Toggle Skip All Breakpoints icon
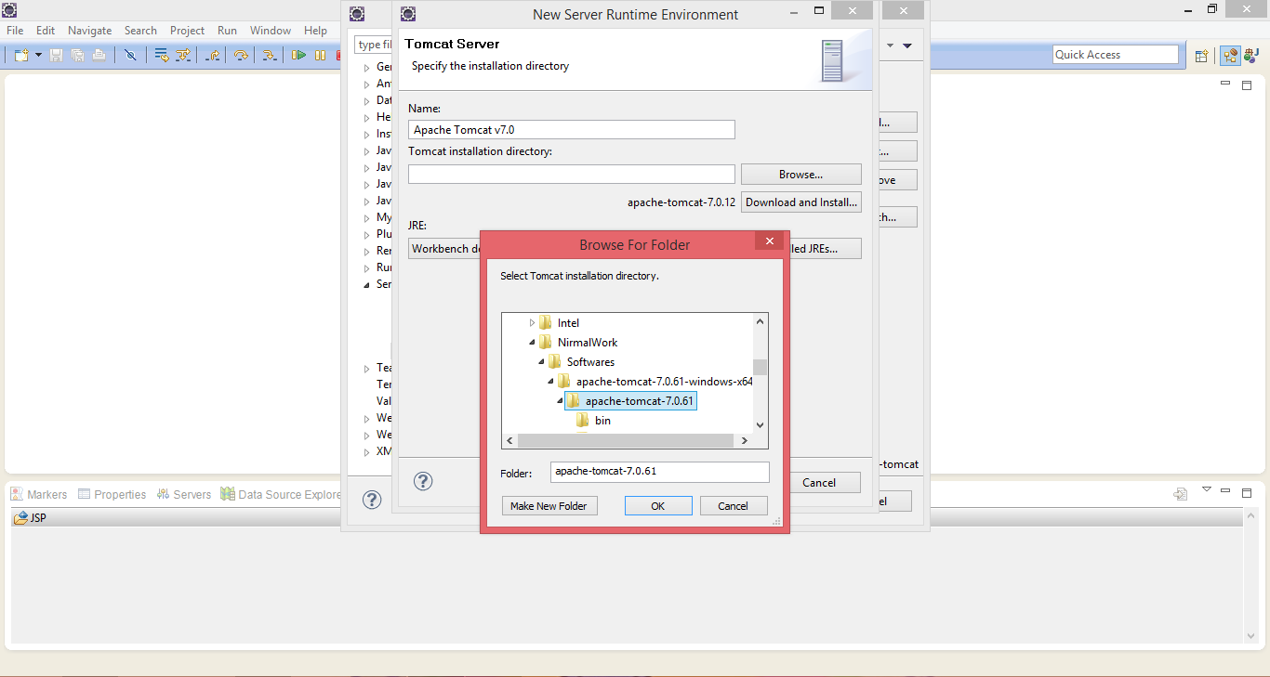The width and height of the screenshot is (1270, 677). pos(130,55)
